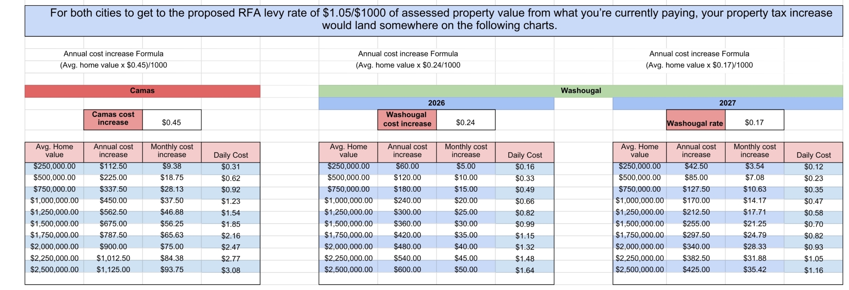Click the $255.00 annual cost cell
This screenshot has width=849, height=290.
tap(696, 224)
